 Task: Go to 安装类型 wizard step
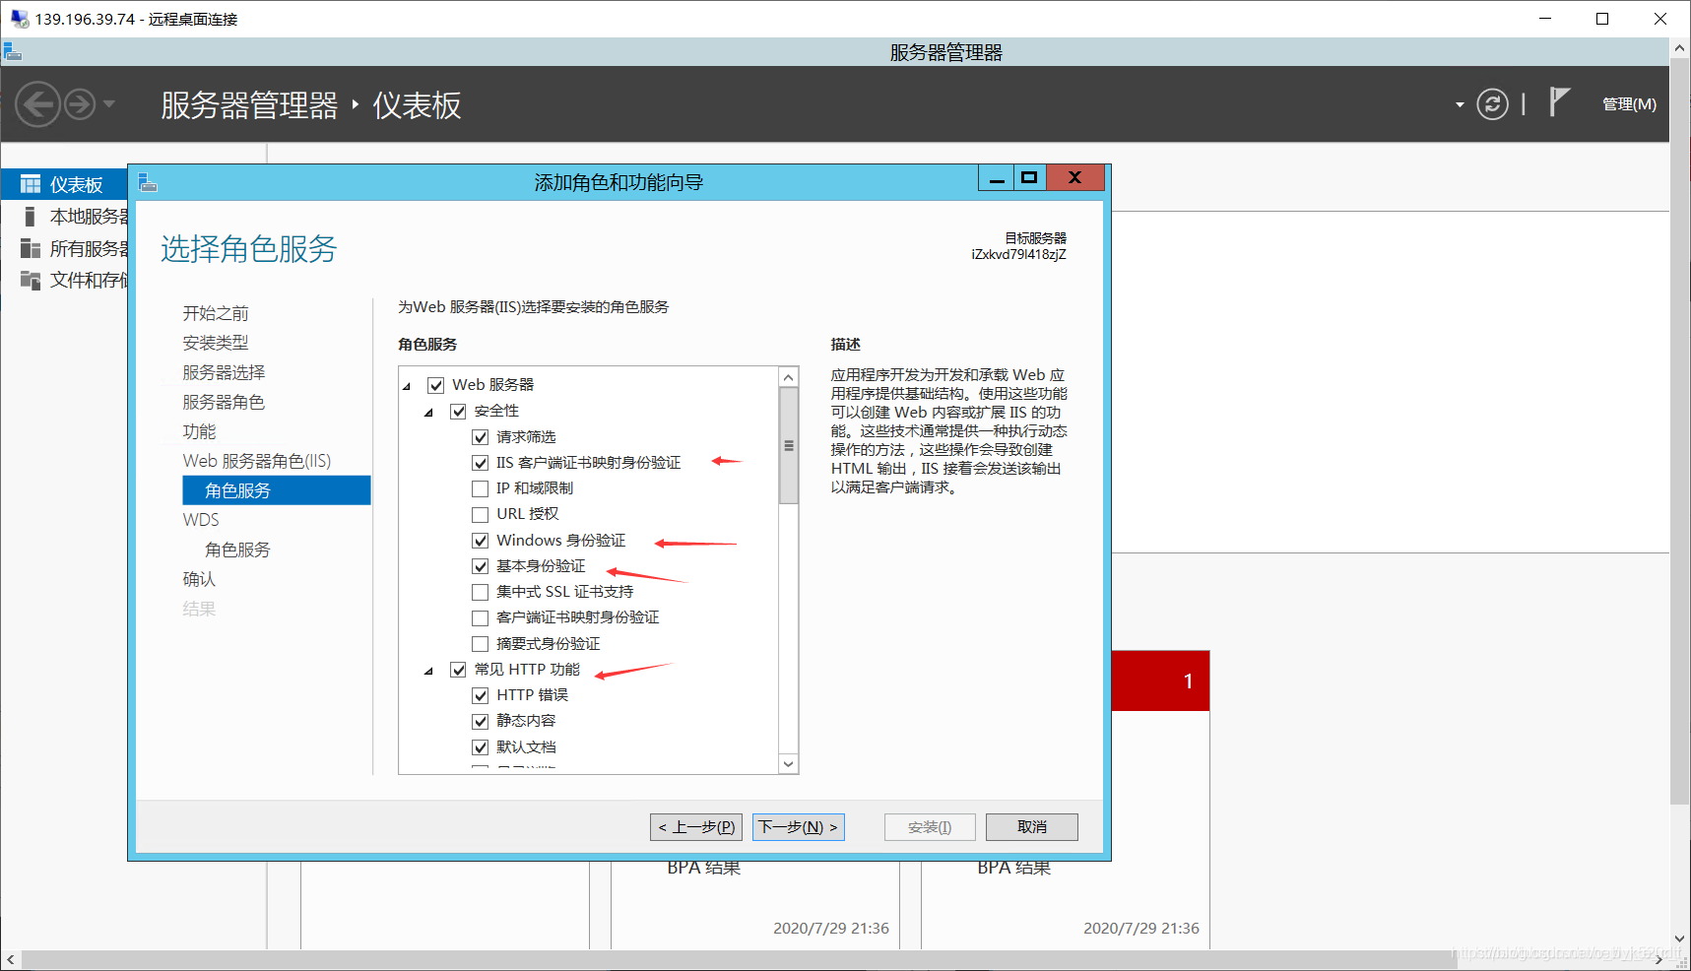(216, 343)
